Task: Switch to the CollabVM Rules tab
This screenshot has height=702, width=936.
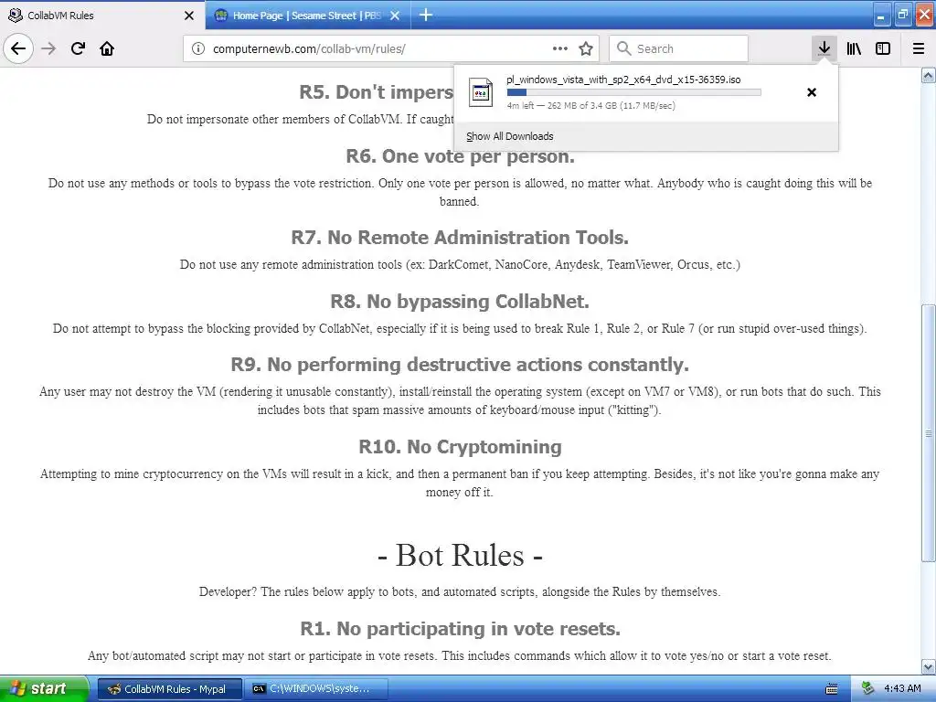Action: [102, 15]
